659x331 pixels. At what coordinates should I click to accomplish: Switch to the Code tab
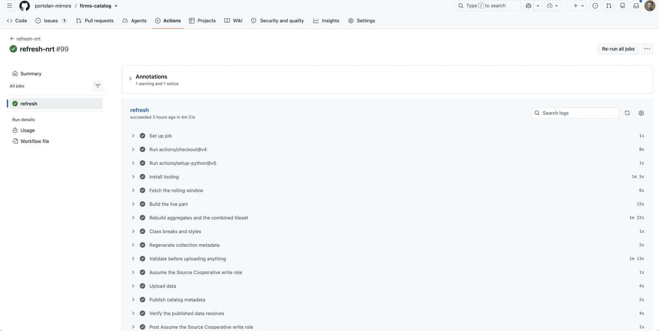(17, 21)
